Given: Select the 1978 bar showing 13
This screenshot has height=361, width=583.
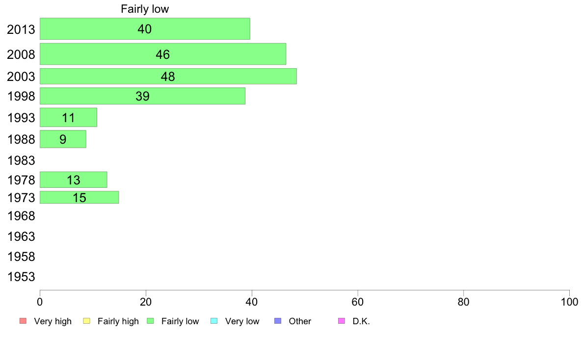Looking at the screenshot, I should tap(73, 180).
